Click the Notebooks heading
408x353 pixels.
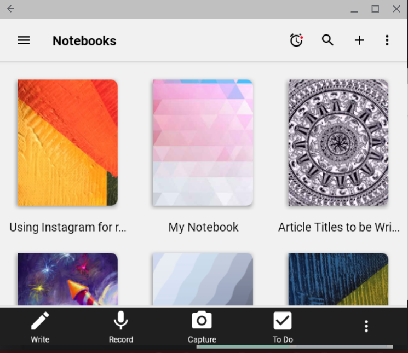point(84,41)
